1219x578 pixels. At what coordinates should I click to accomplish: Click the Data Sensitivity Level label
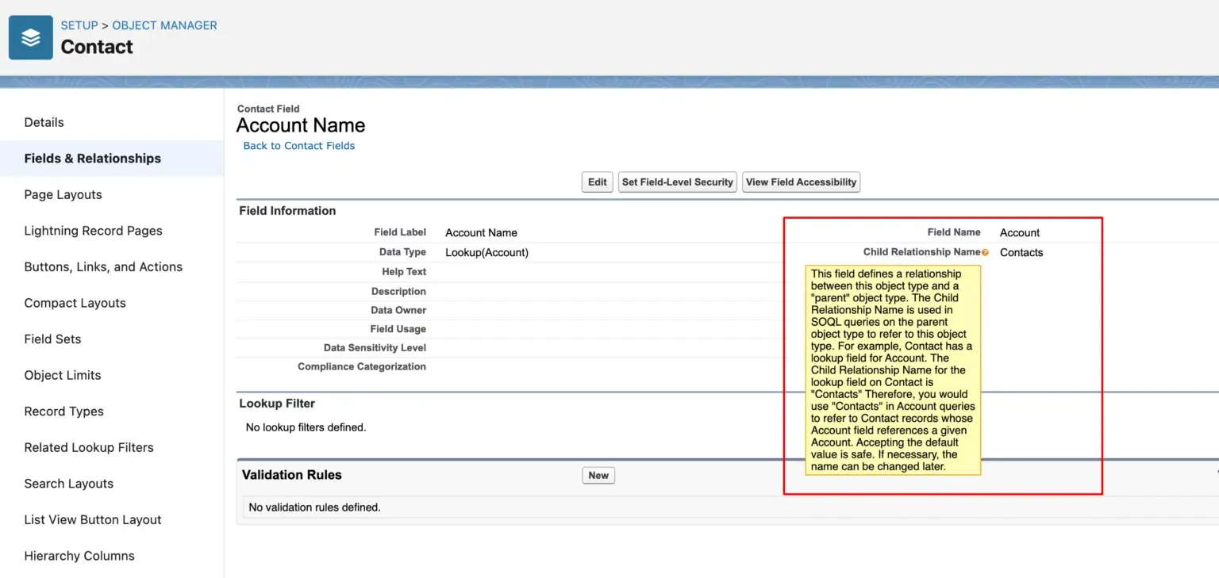point(375,348)
